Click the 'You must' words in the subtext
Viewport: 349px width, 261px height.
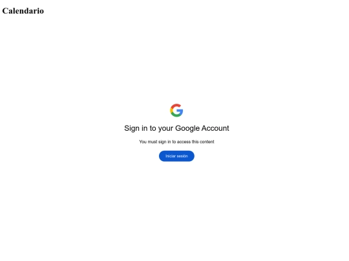(x=148, y=142)
